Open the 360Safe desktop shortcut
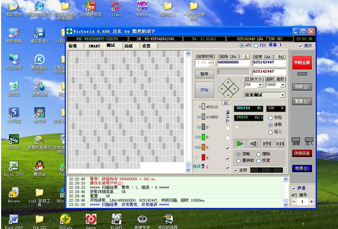The height and width of the screenshot is (229, 338). point(65,222)
